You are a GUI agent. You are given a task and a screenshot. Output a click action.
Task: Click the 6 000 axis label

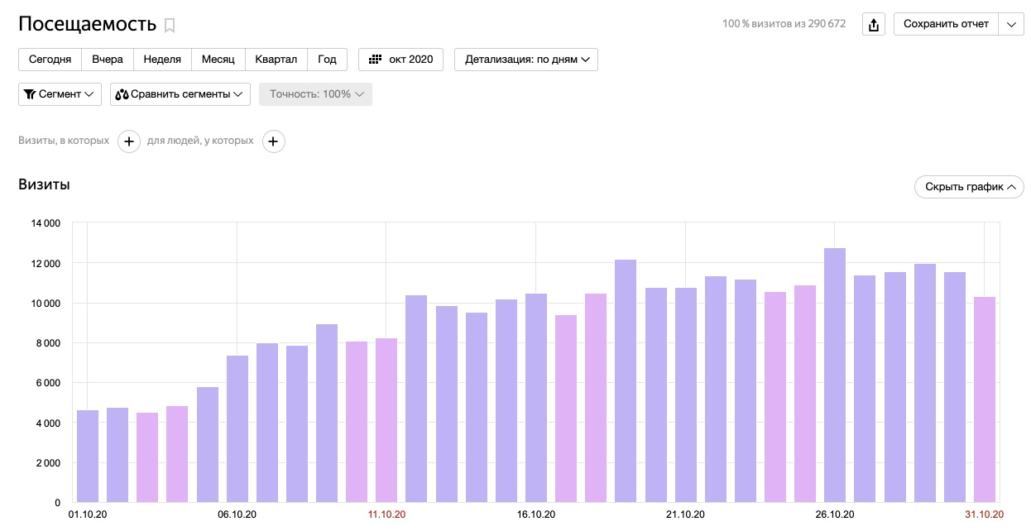tap(47, 383)
